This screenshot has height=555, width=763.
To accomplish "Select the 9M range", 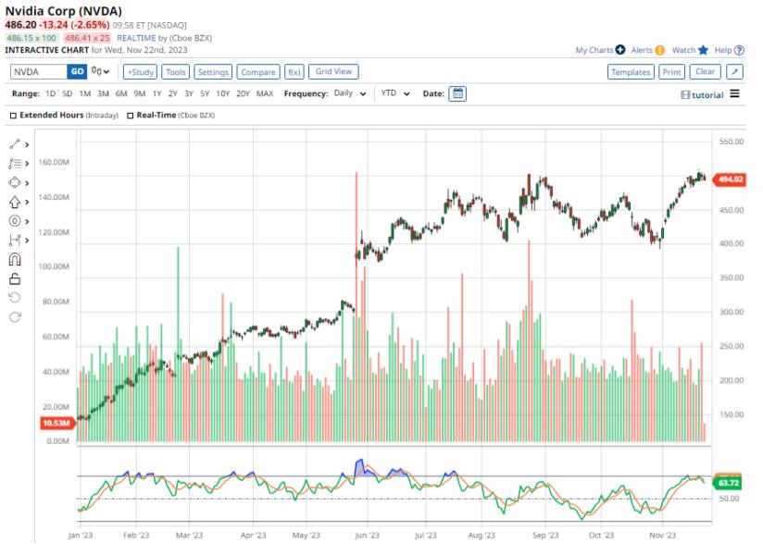I will pyautogui.click(x=140, y=93).
